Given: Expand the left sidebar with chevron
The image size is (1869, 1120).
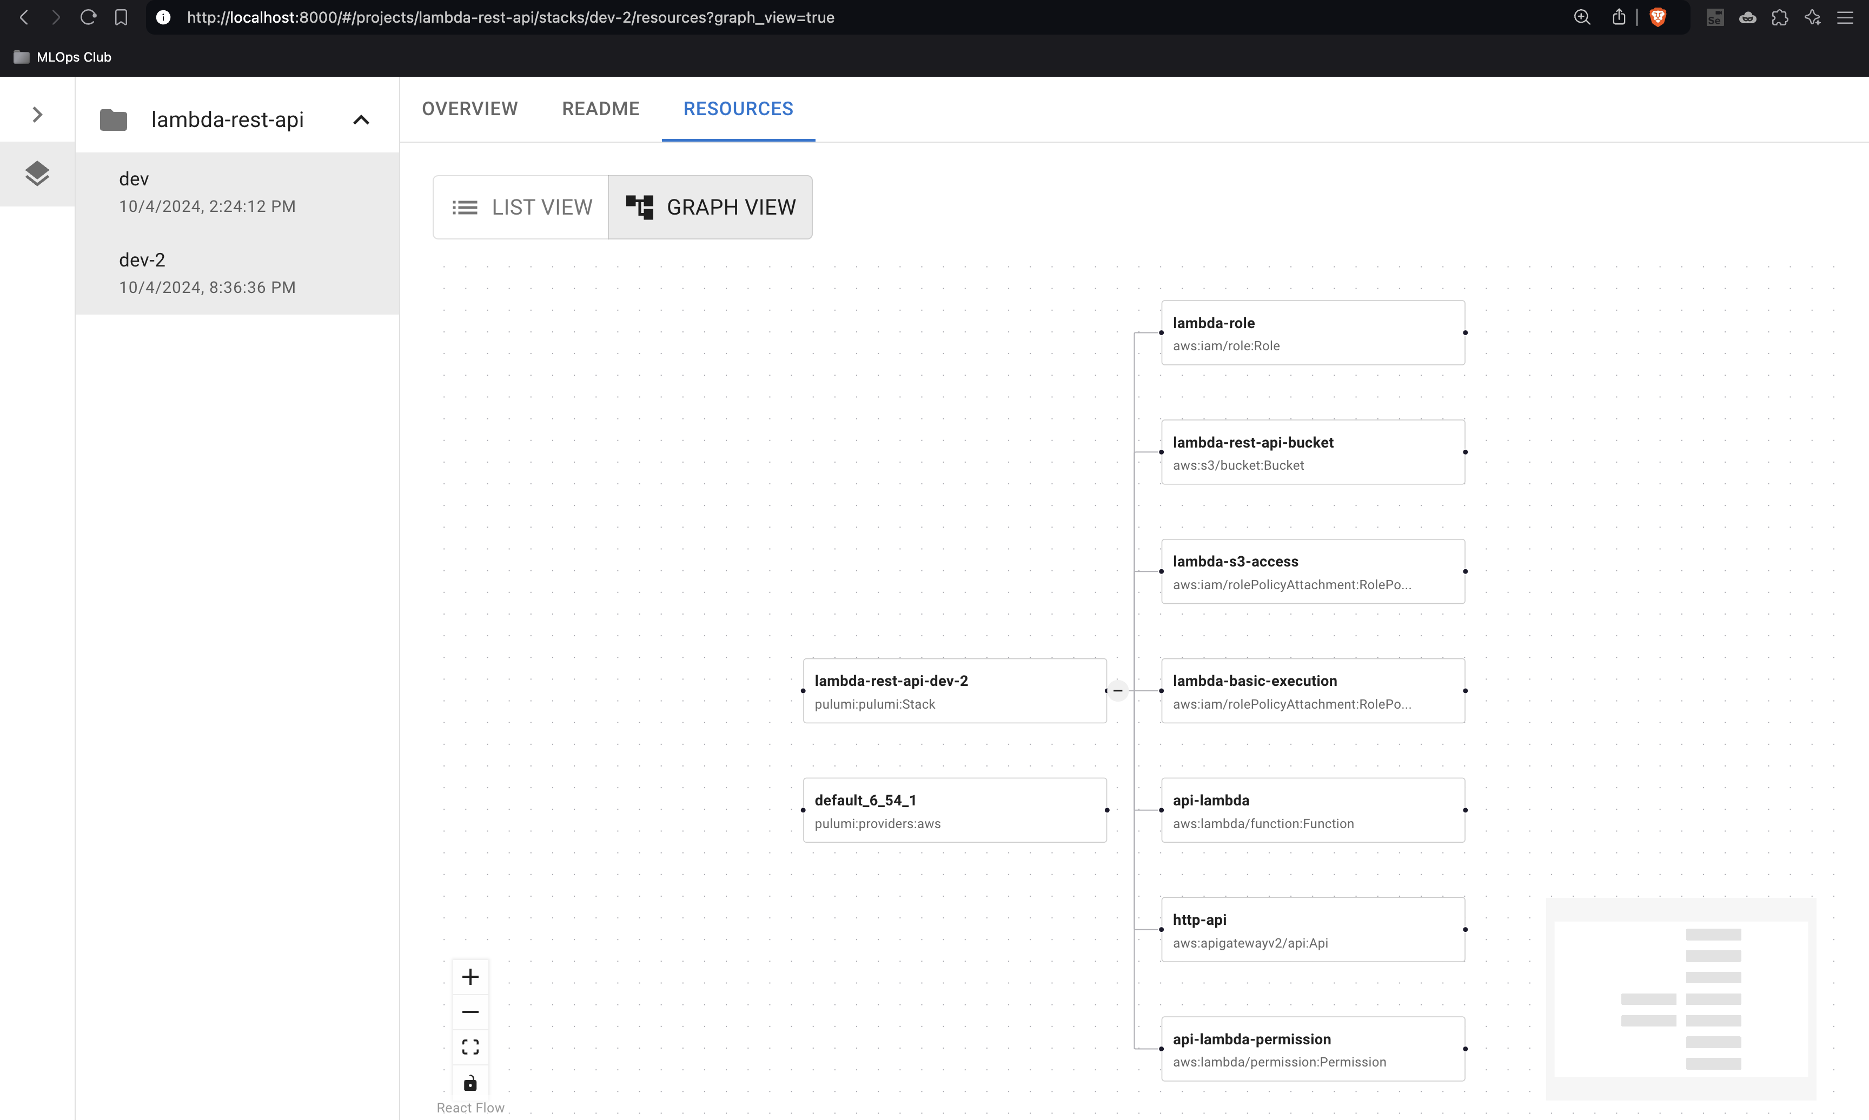Looking at the screenshot, I should tap(37, 115).
